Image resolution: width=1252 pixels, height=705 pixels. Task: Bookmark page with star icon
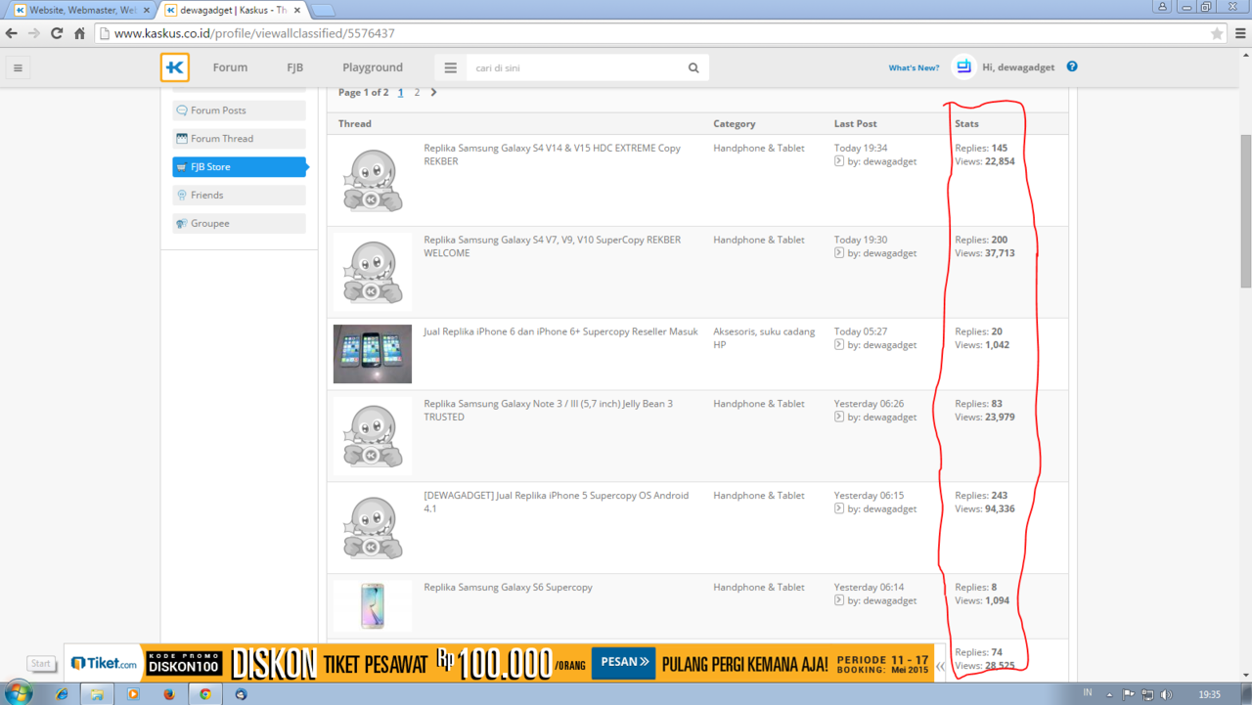(x=1217, y=33)
